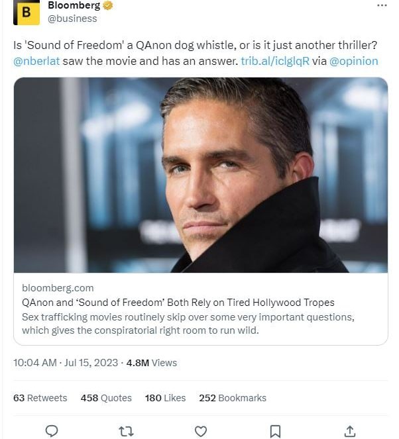This screenshot has height=439, width=399.
Task: Click the gold verified badge
Action: (x=107, y=6)
